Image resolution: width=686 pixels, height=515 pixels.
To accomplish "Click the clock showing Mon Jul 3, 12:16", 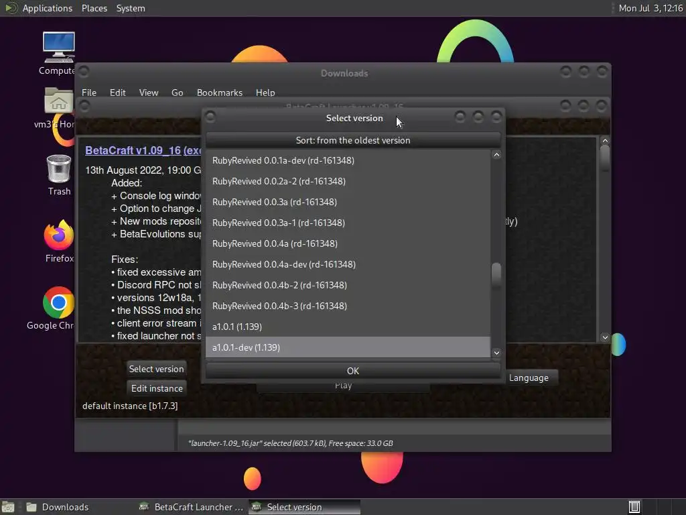I will coord(650,8).
